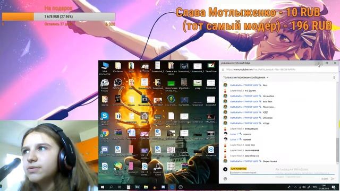The height and width of the screenshot is (191, 340).
Task: Maximize the Microsoft Edge chat window
Action: click(x=327, y=63)
